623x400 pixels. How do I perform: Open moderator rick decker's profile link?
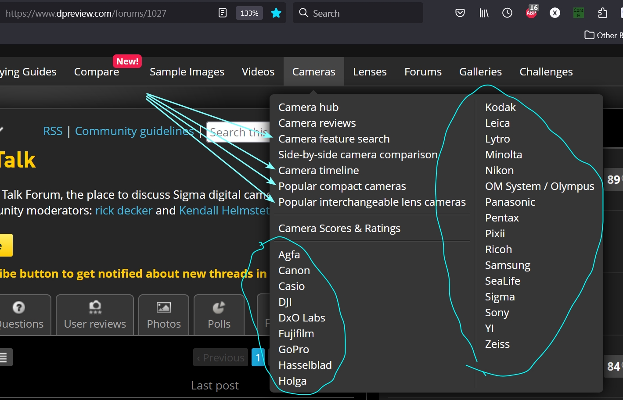coord(124,211)
